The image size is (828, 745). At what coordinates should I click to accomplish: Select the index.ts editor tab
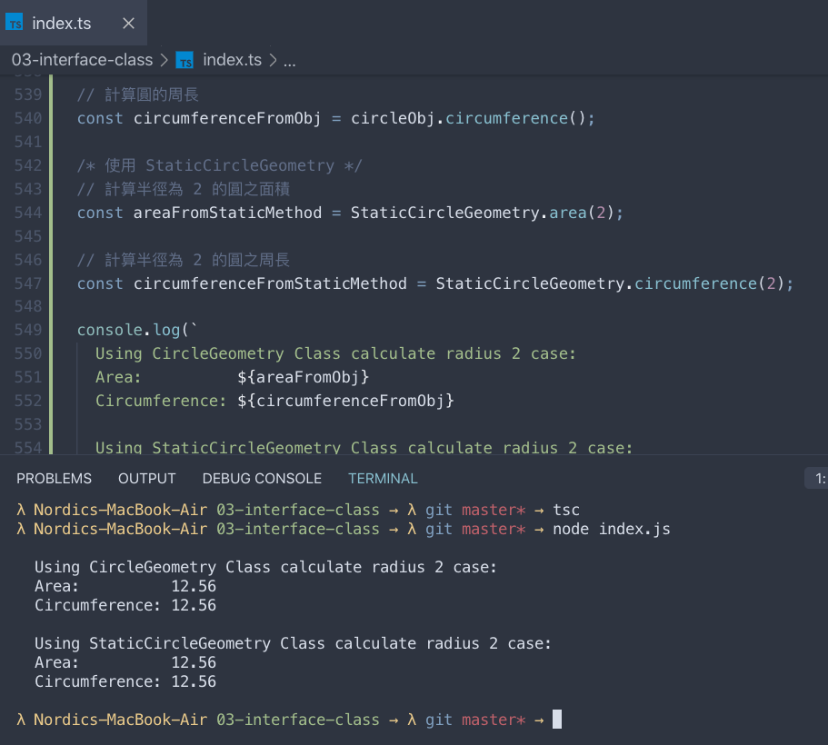pos(74,23)
